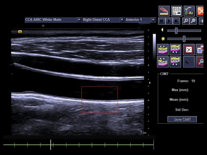Select the bottom-right wall edge adjustment tool
The image size is (207, 155).
pyautogui.click(x=175, y=62)
